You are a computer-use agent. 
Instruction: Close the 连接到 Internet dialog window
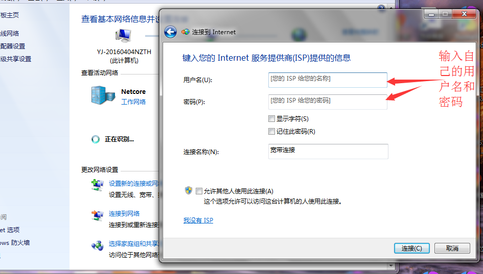465,14
